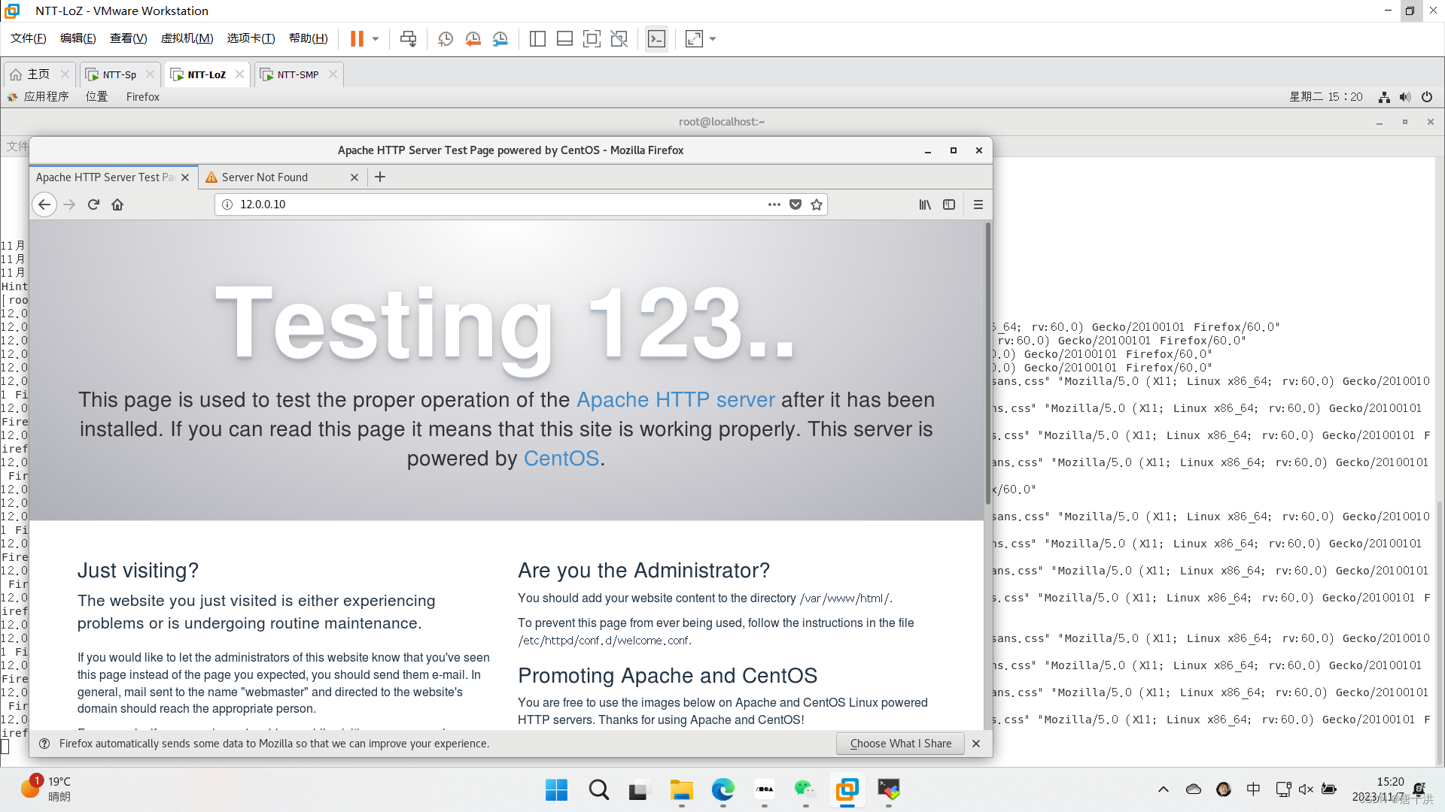Open VMware console view icon
The image size is (1445, 812).
[x=656, y=39]
